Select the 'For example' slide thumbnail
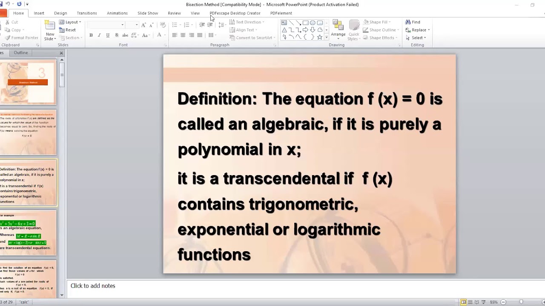This screenshot has width=545, height=306. 28,232
